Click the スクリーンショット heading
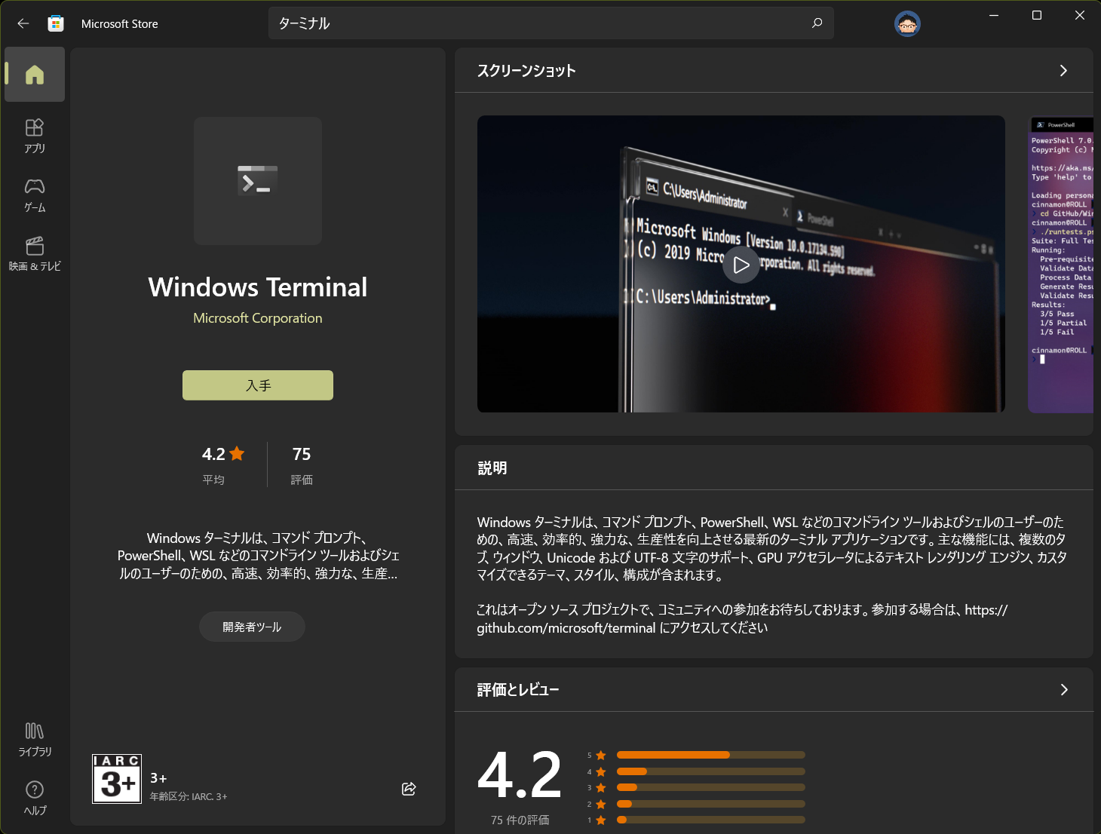The image size is (1101, 834). tap(526, 71)
